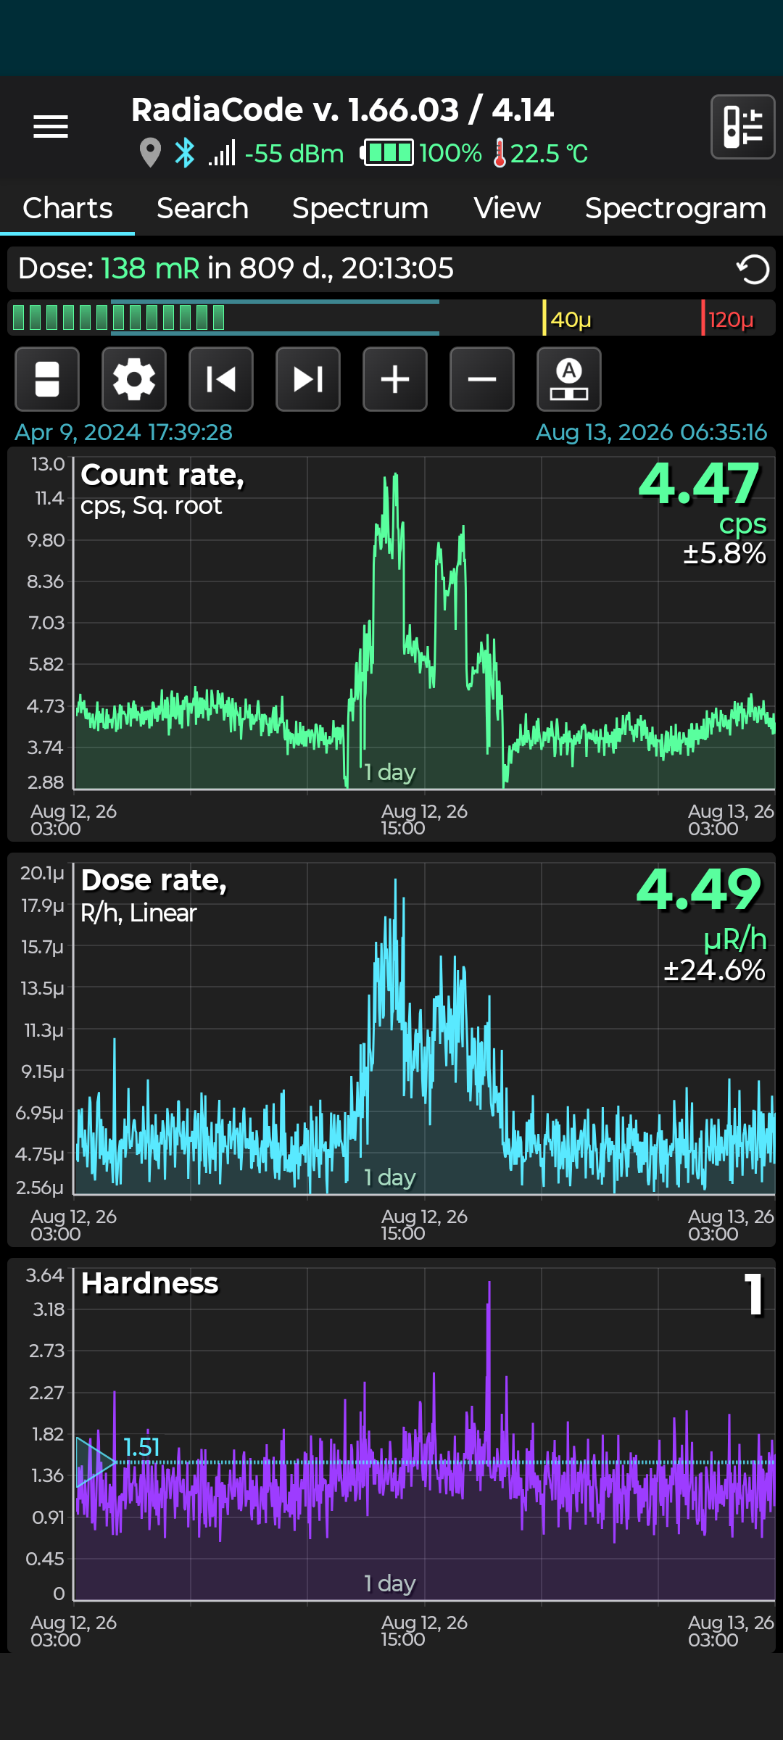
Task: Toggle auto-scale chart mode
Action: (x=569, y=379)
